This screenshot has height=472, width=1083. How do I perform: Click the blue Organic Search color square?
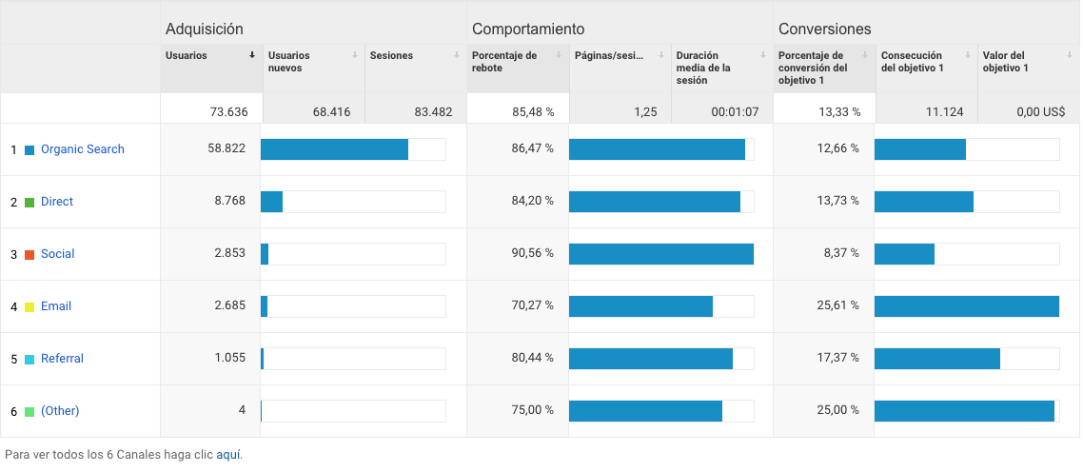(x=30, y=150)
